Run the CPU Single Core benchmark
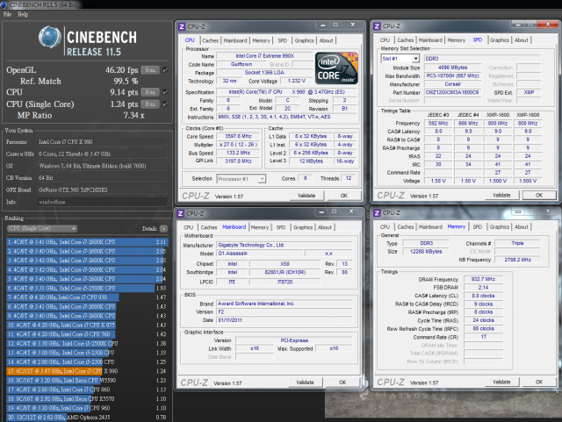562x422 pixels. [x=150, y=104]
